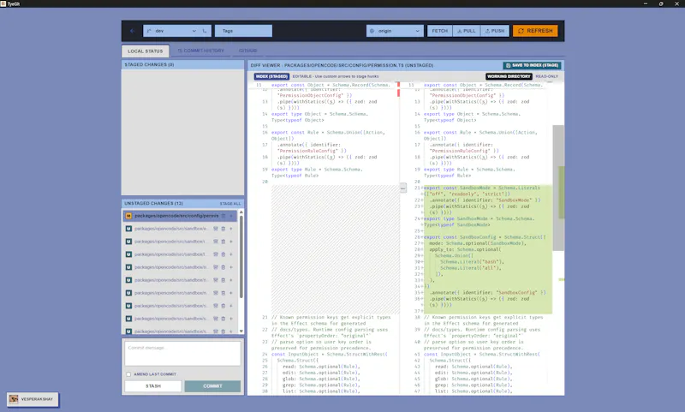
Task: Stage the config/permis file with its plus
Action: point(231,216)
